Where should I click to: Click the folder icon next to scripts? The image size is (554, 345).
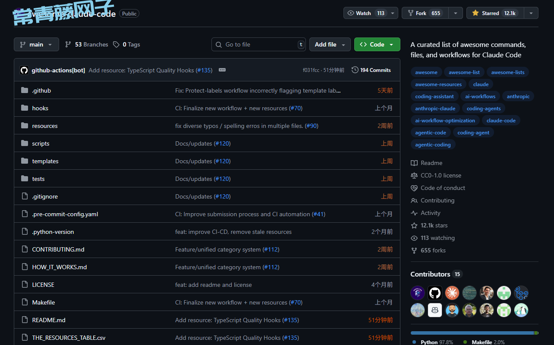pos(25,143)
